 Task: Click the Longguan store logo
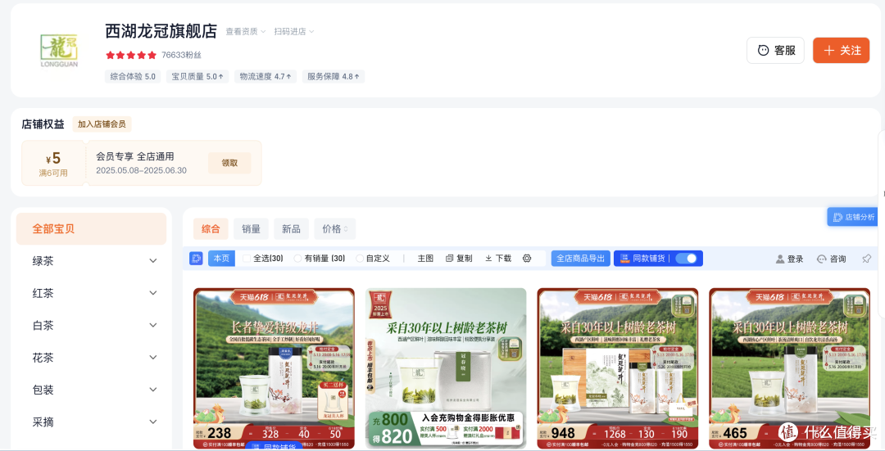59,50
